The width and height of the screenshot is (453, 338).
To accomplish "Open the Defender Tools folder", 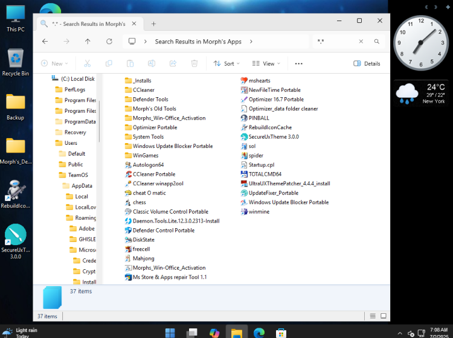I will [147, 100].
